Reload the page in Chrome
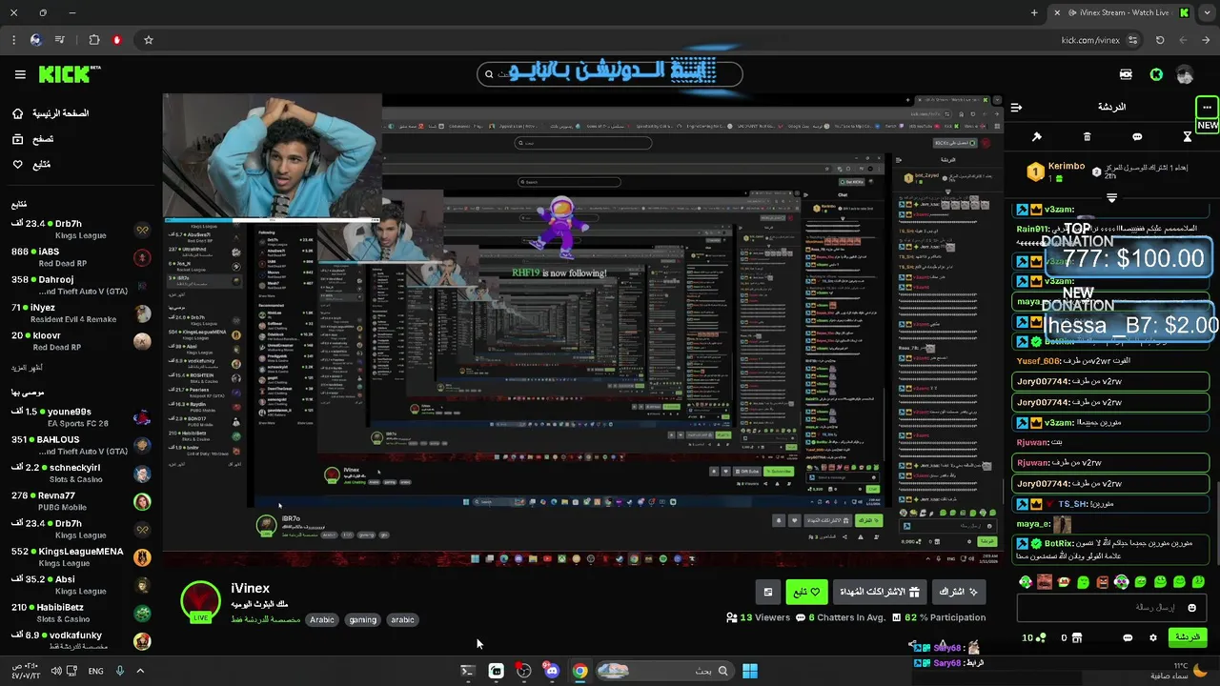1220x686 pixels. (x=1160, y=40)
